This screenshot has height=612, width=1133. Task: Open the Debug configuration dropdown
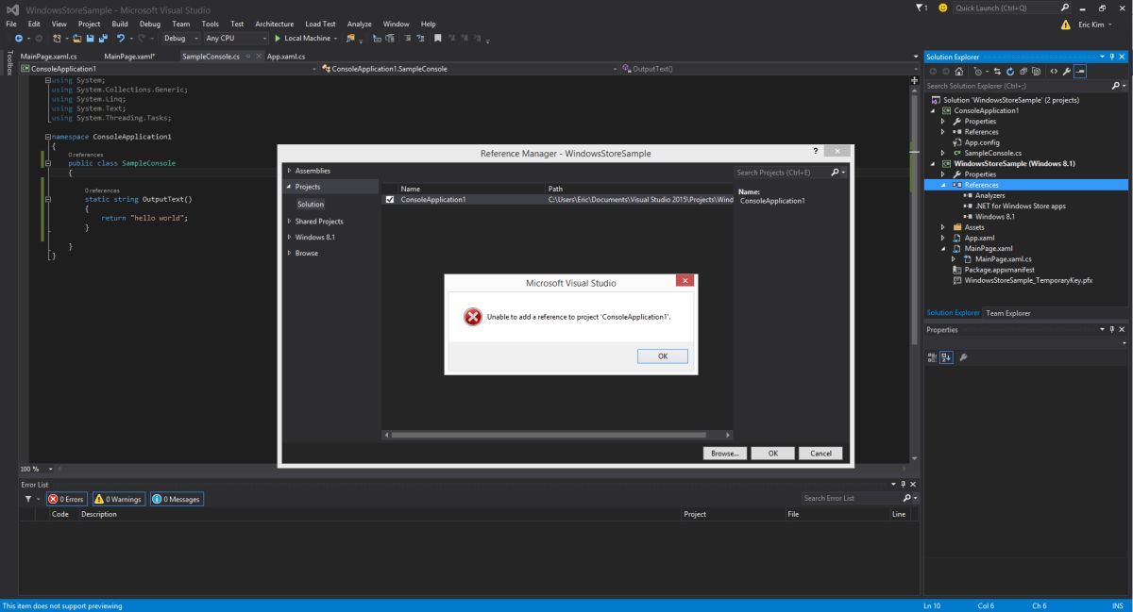point(181,39)
